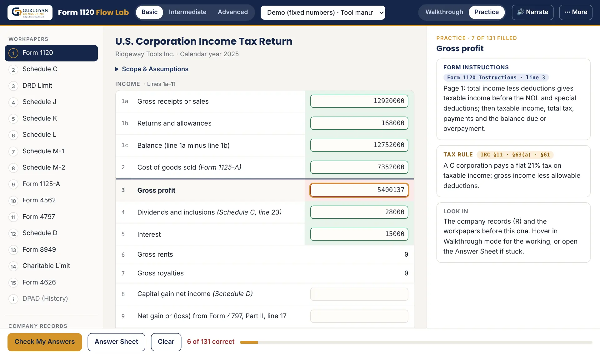This screenshot has width=600, height=356.
Task: Open Schedule K workpaper
Action: tap(51, 118)
